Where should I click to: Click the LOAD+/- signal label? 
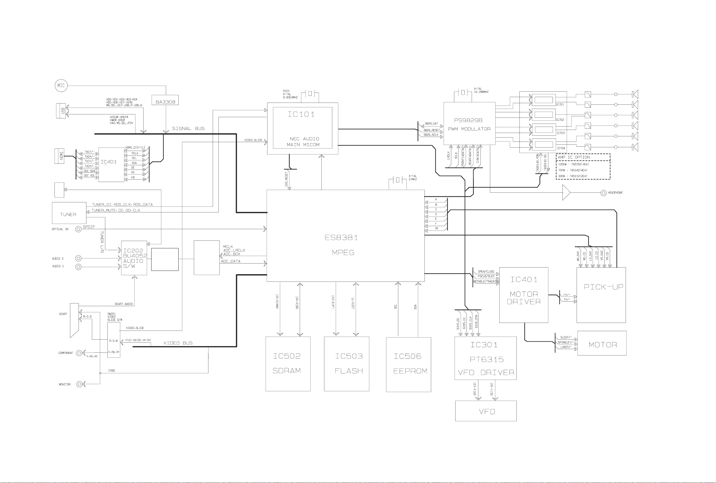(x=566, y=347)
